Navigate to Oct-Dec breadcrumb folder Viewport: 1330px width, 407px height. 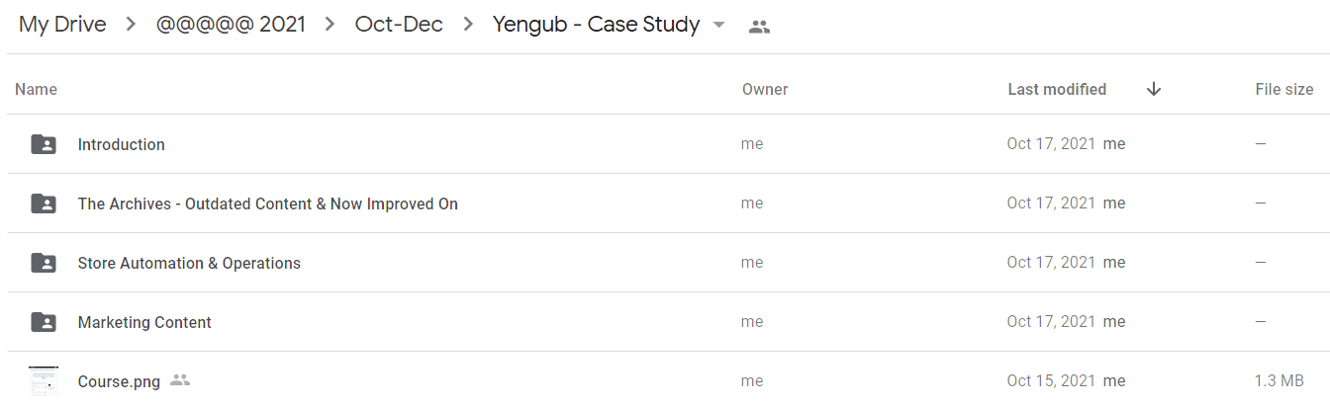point(400,25)
